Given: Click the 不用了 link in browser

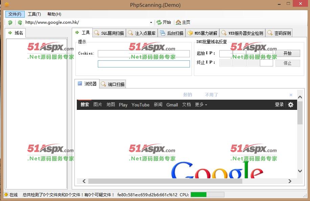Looking at the screenshot, I should coord(211,95).
